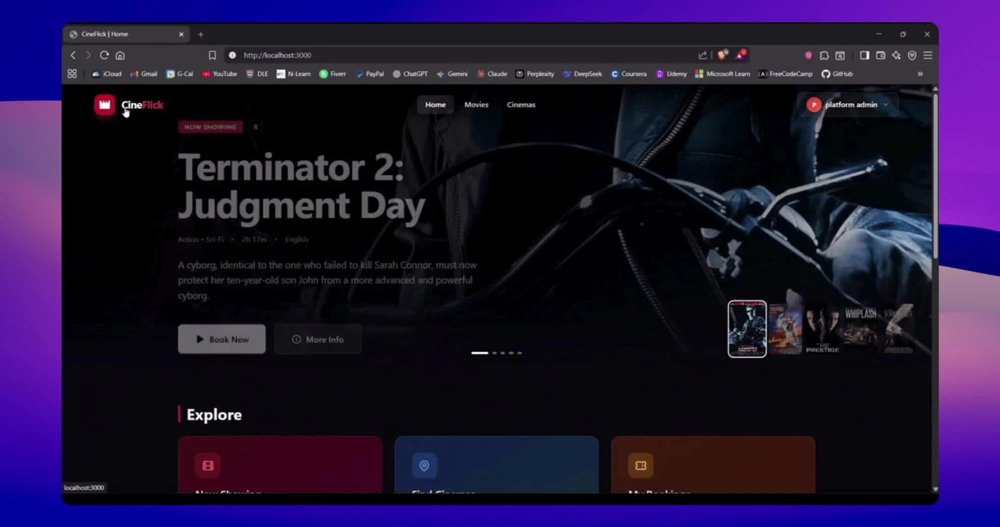The image size is (1000, 527).
Task: Open the N-Learn bookmark
Action: click(294, 74)
